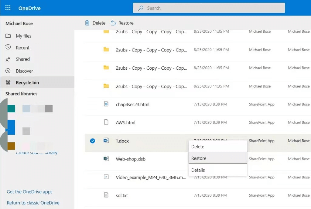Click the blank file icon beside AWS.html
The height and width of the screenshot is (209, 311).
point(106,122)
